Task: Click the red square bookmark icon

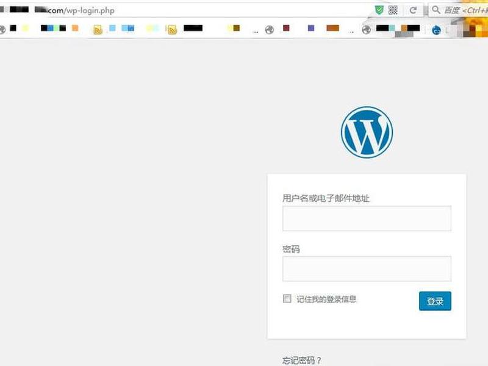Action: 286,28
